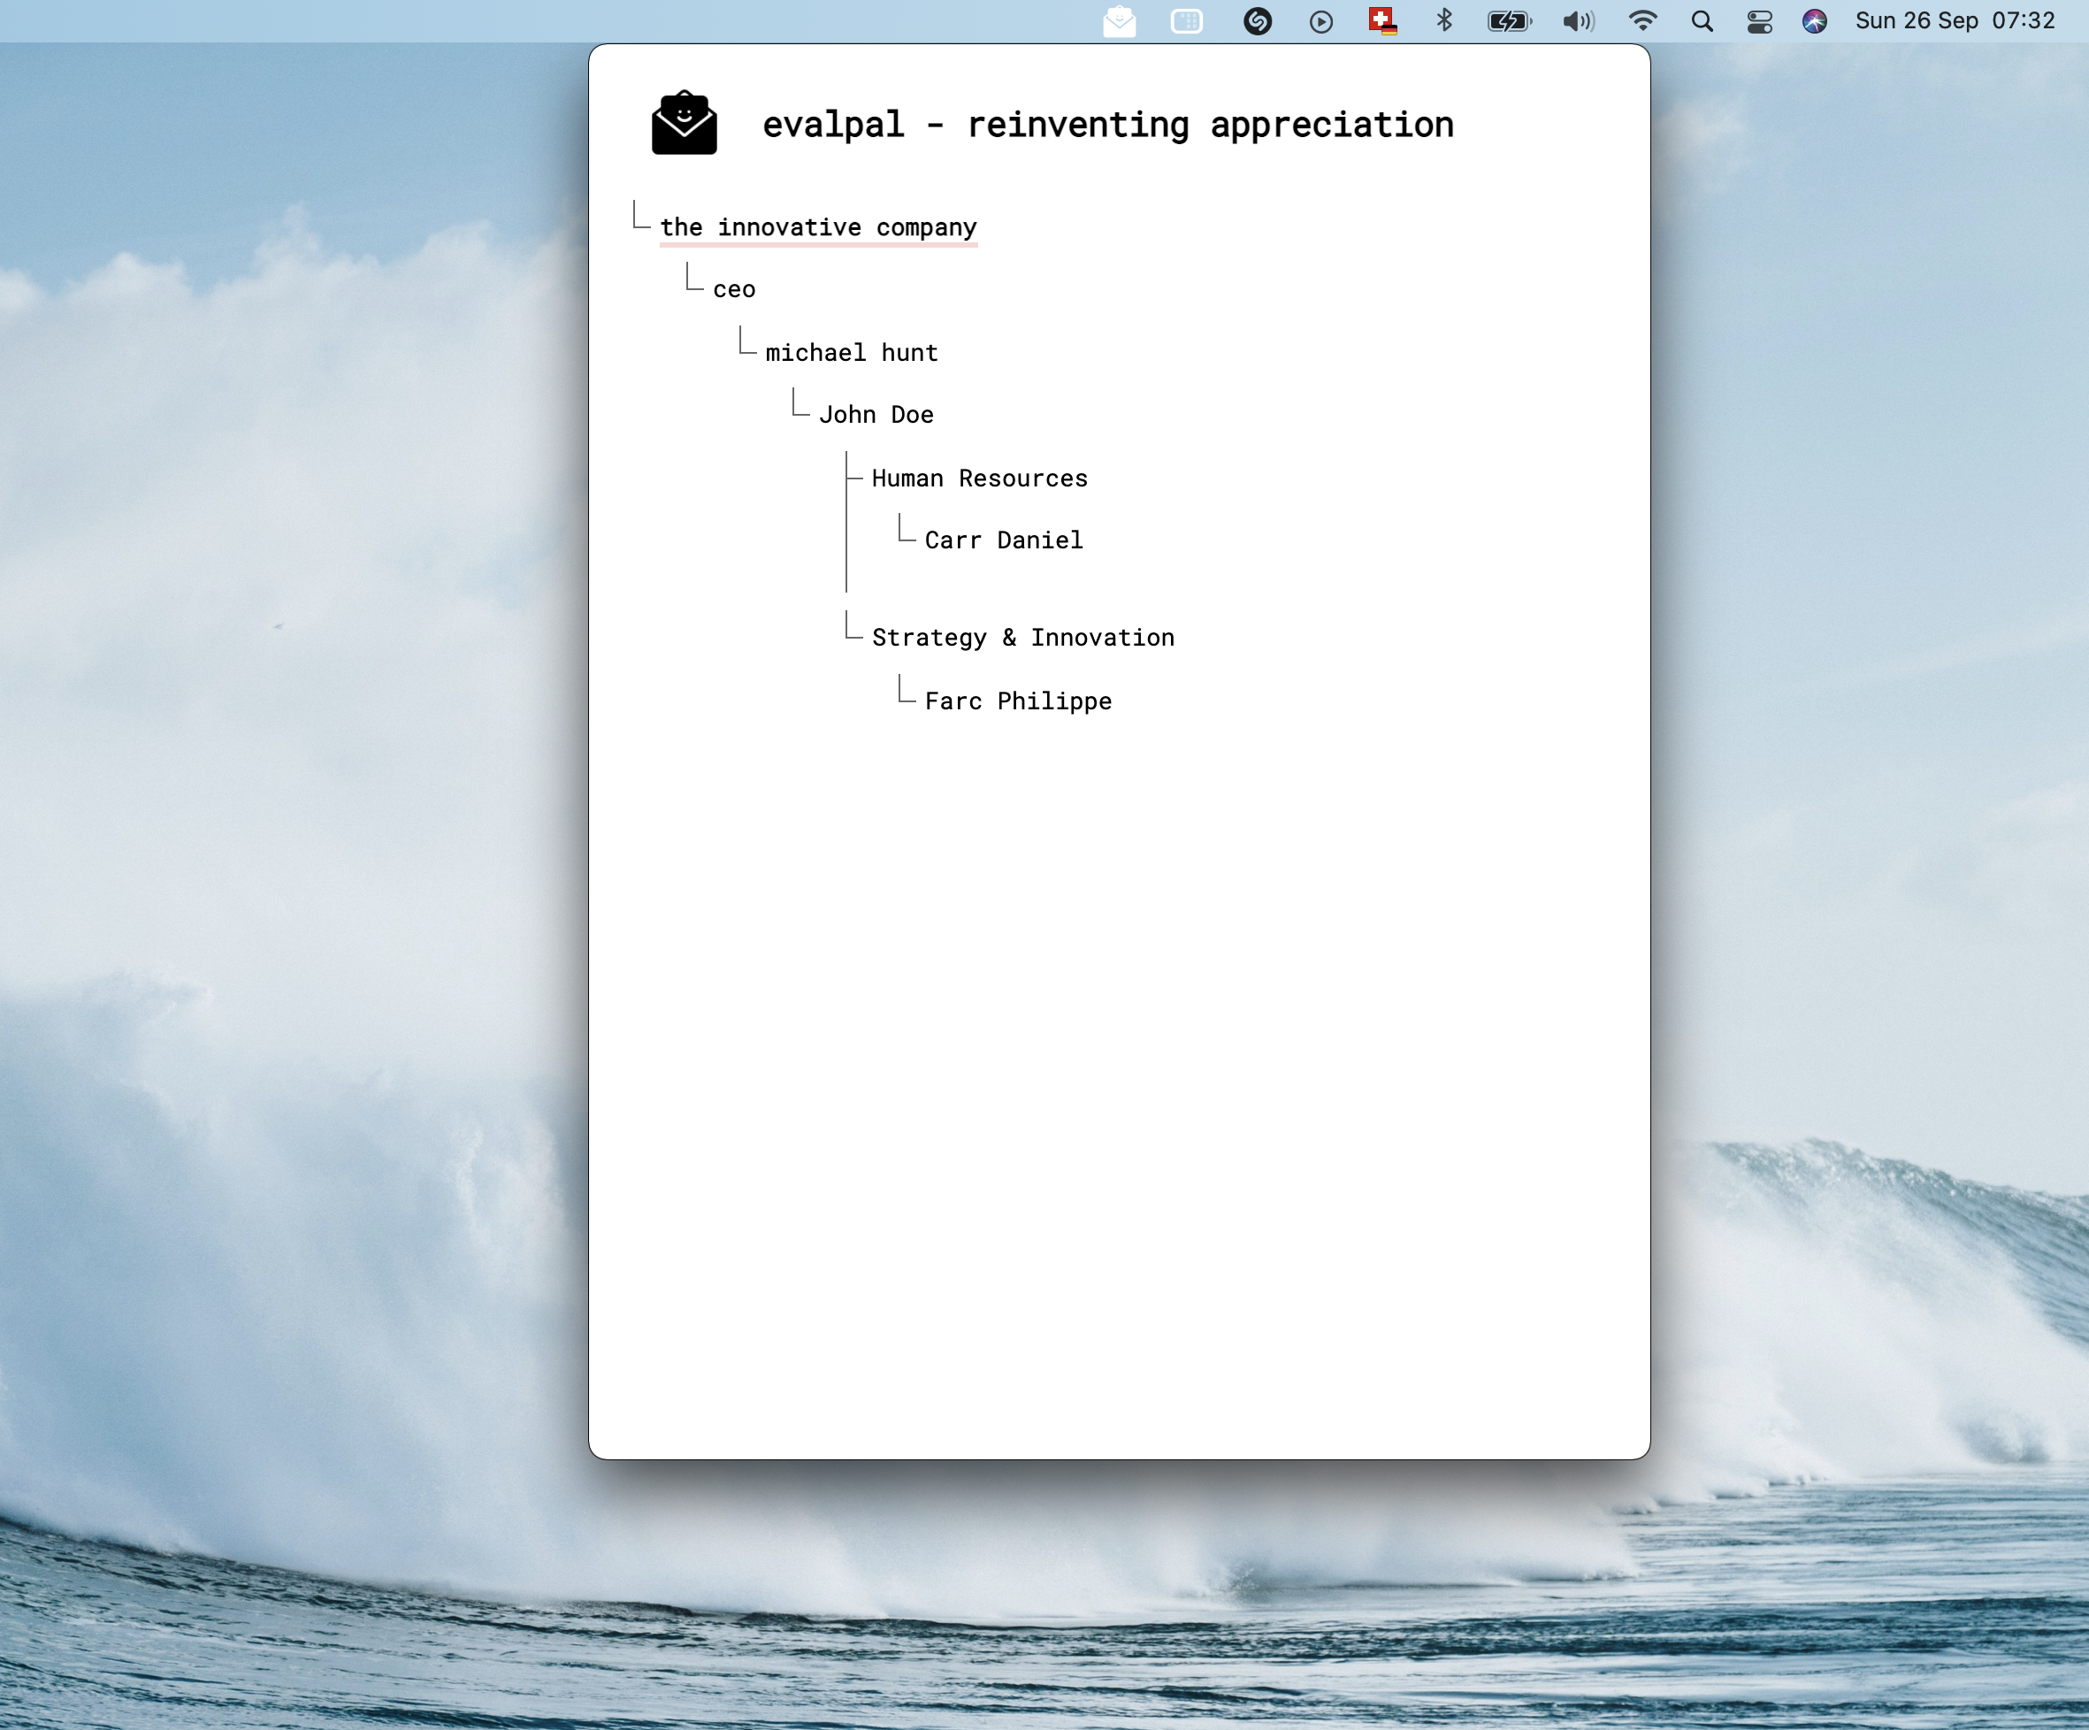Collapse the Human Resources department node

979,478
